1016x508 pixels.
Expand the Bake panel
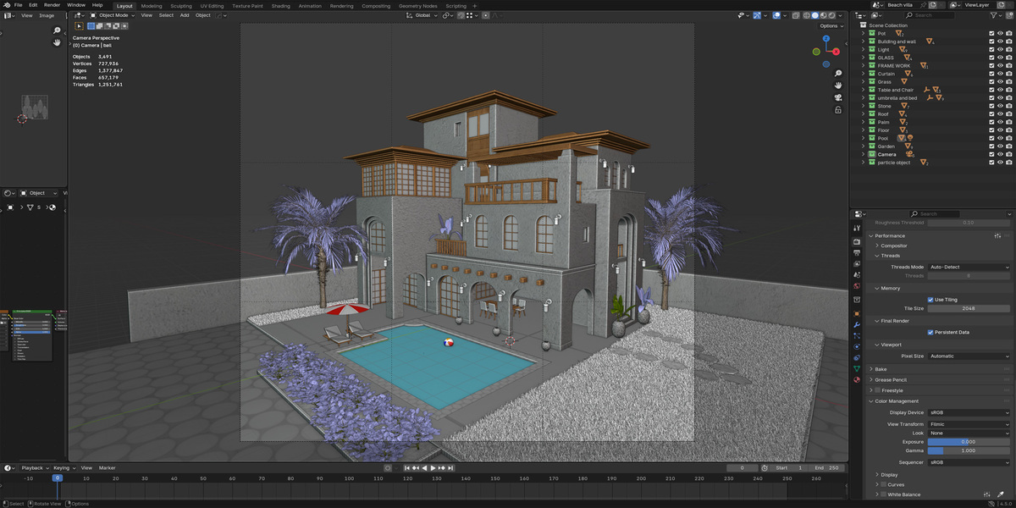pos(881,369)
